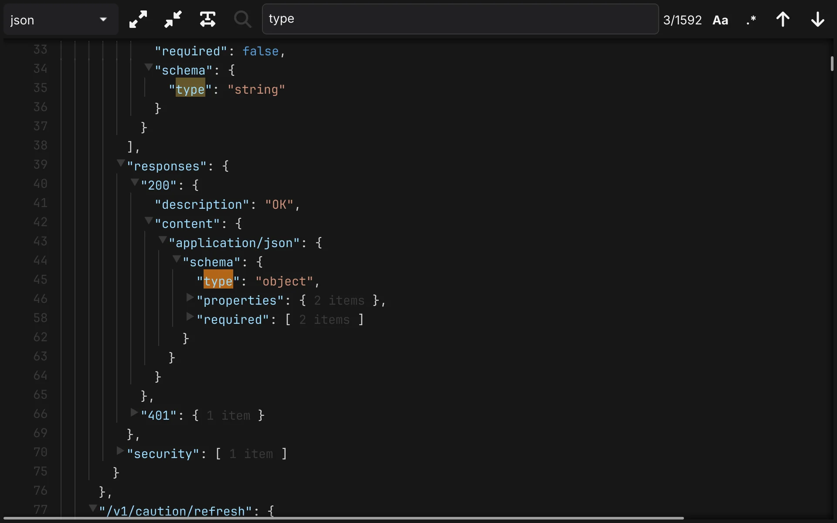This screenshot has width=837, height=523.
Task: Toggle regular expression search
Action: (751, 20)
